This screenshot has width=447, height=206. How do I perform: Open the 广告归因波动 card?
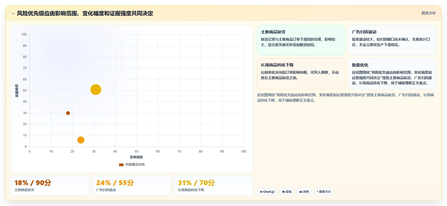point(392,40)
